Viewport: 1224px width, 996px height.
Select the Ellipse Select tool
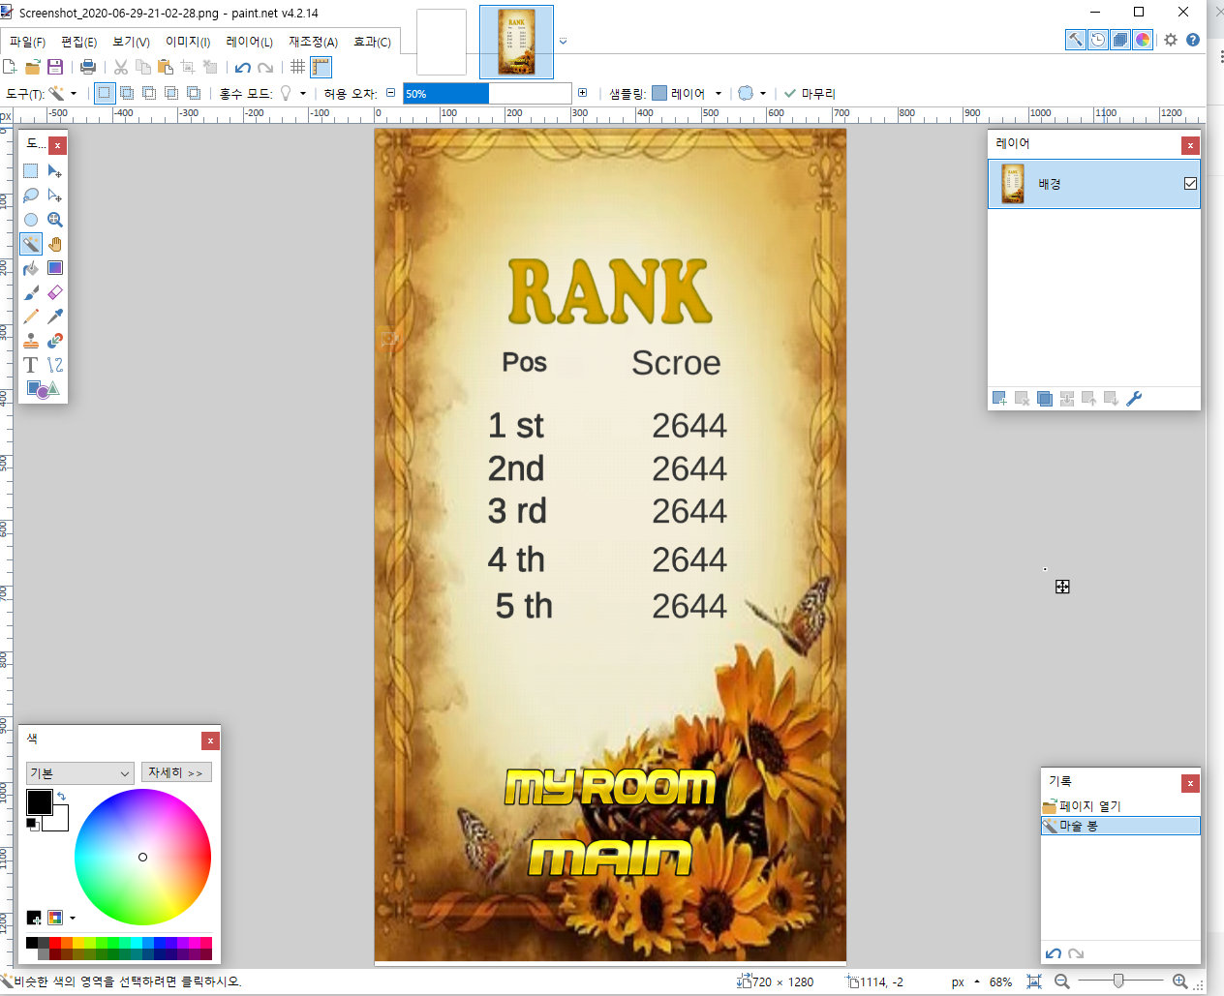31,220
